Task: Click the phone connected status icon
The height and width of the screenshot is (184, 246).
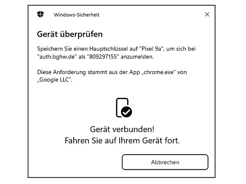Action: tap(124, 107)
